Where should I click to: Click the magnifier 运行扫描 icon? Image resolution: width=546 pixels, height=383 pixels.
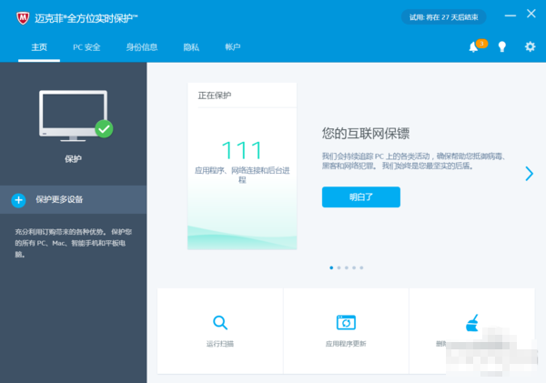pos(220,322)
